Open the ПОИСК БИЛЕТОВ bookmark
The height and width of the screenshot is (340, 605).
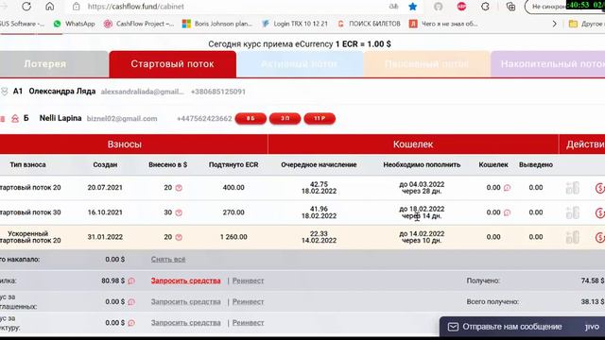(369, 24)
